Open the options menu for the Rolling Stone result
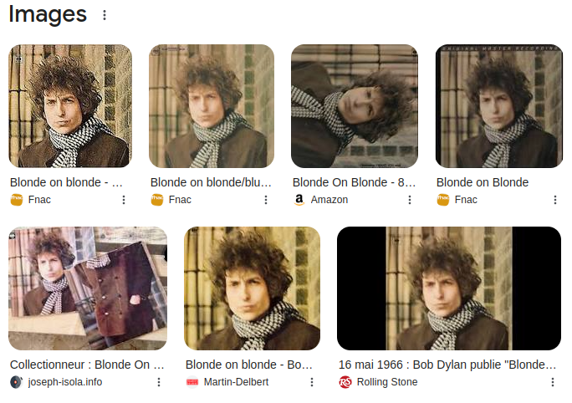The height and width of the screenshot is (403, 572). (x=552, y=382)
